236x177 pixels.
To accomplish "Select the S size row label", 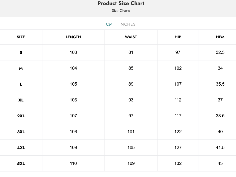I will coord(21,53).
